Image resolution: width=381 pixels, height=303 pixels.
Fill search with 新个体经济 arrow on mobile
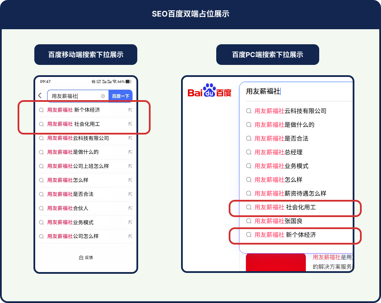(130, 110)
